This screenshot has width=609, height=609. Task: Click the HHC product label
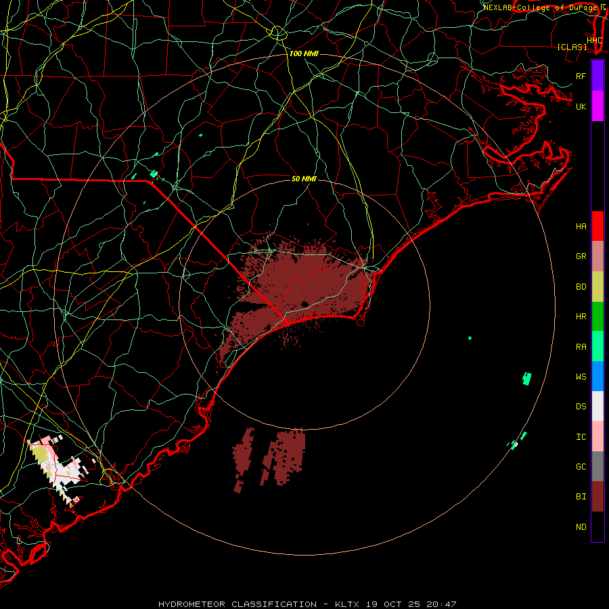click(594, 41)
